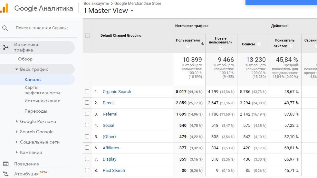Check the Affiliates row checkbox
The width and height of the screenshot is (317, 178).
(87, 148)
